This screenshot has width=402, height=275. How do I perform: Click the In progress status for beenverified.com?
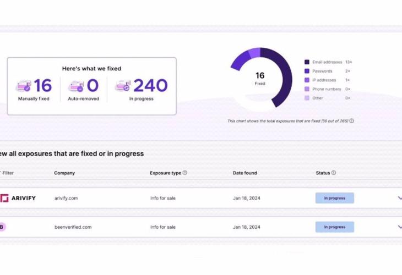click(x=334, y=227)
